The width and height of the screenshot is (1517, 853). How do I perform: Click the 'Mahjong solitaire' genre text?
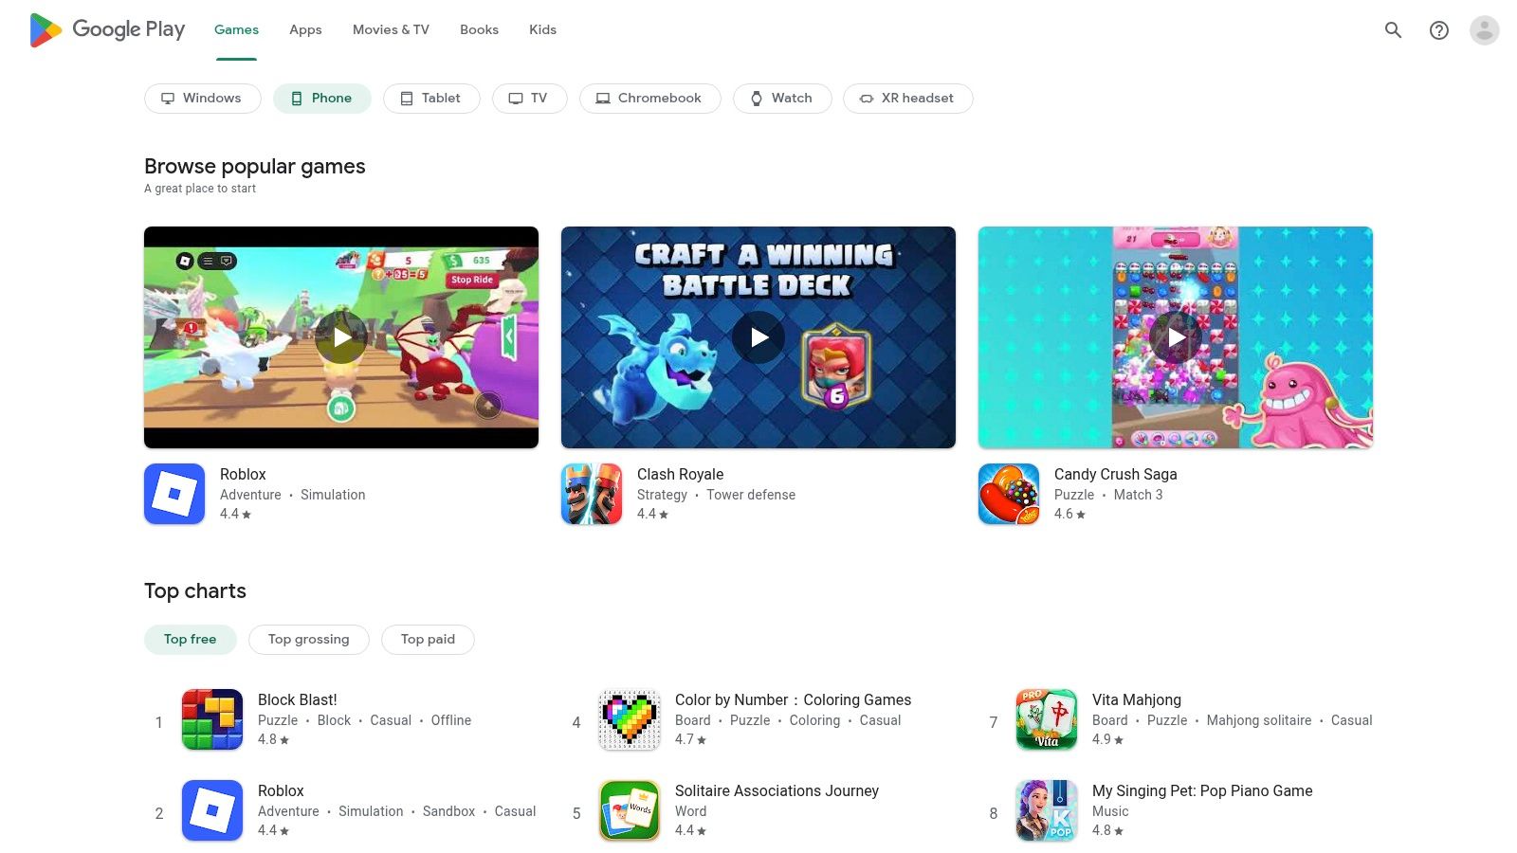(1259, 720)
